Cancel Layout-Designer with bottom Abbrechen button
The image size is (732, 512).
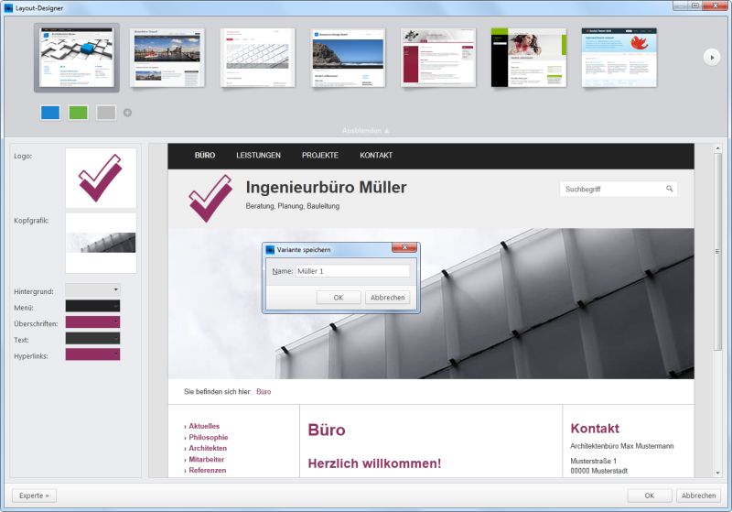coord(698,496)
